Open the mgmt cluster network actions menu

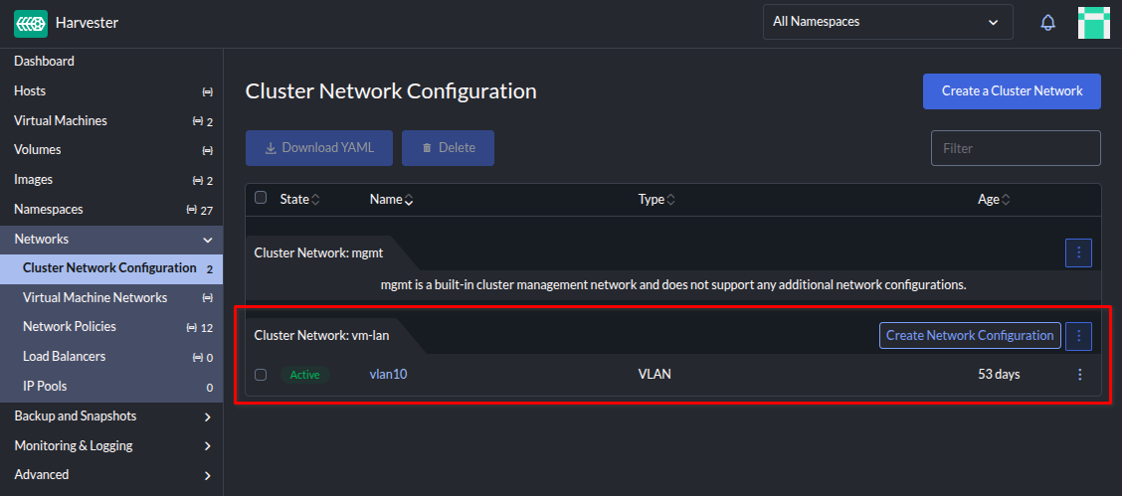coord(1079,253)
